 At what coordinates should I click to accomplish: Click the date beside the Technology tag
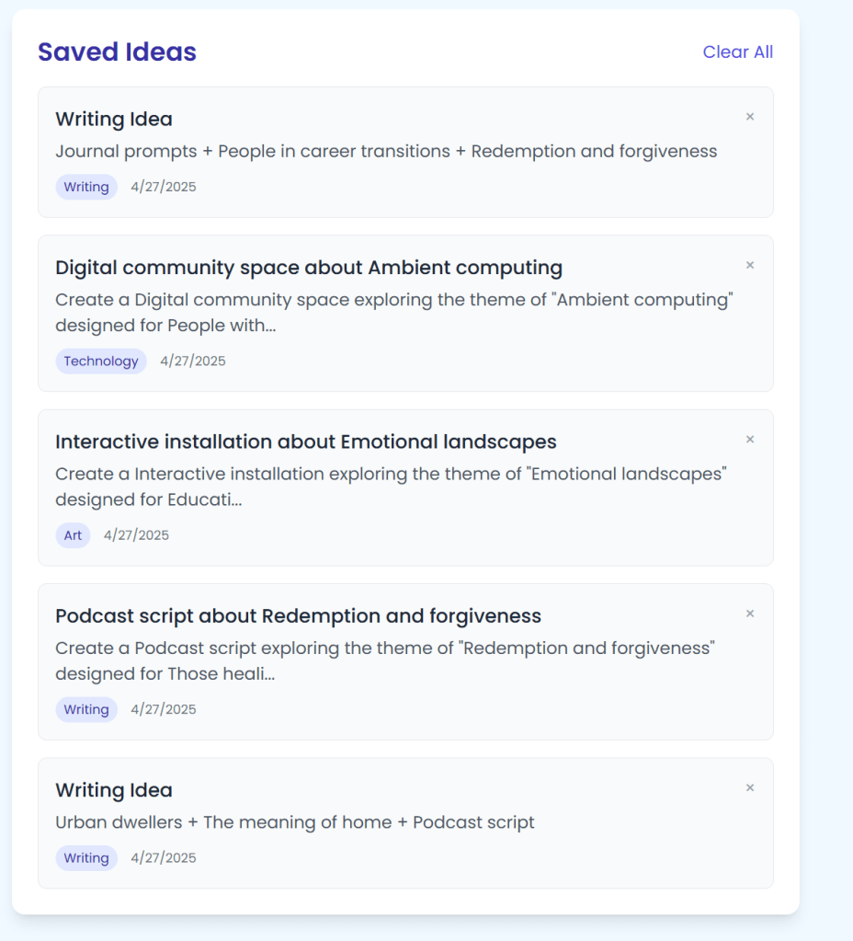192,361
